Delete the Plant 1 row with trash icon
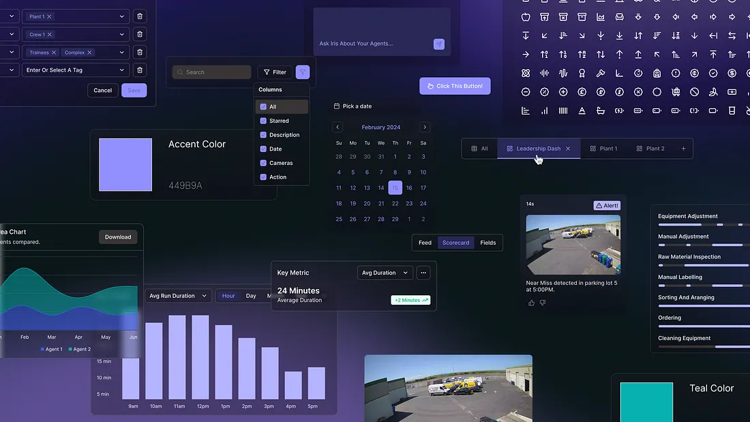The height and width of the screenshot is (422, 750). pos(140,16)
